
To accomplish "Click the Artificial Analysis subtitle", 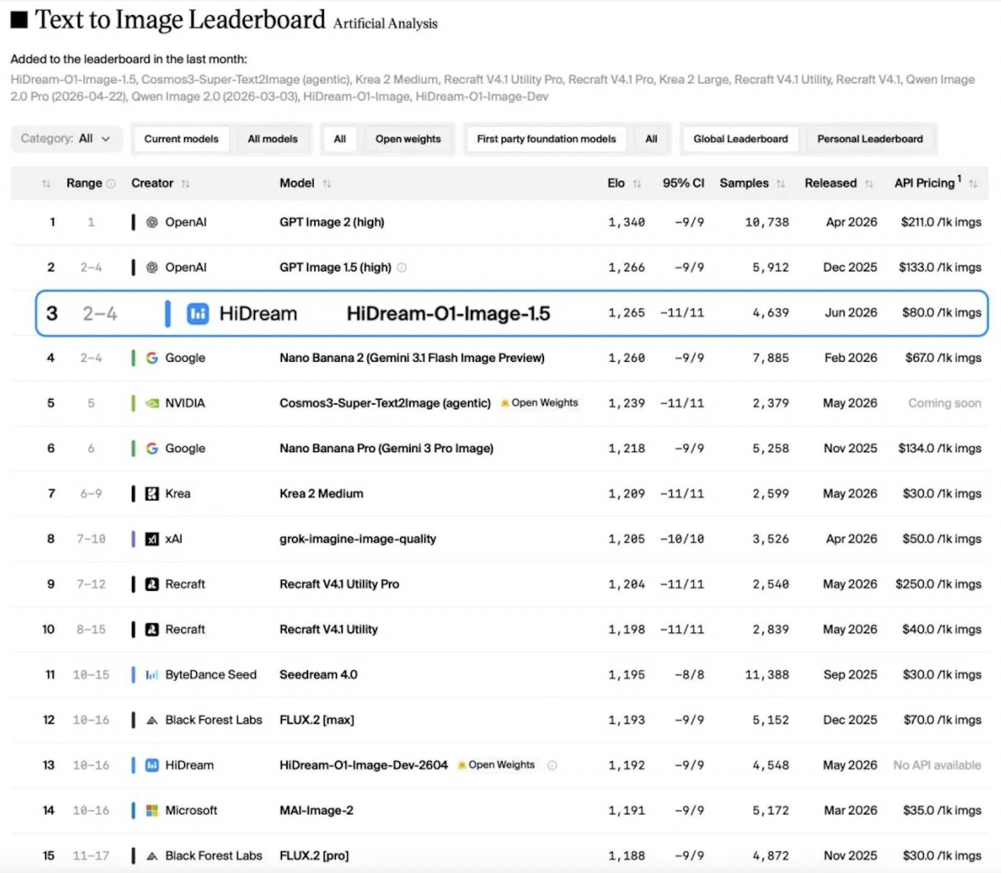I will [385, 24].
